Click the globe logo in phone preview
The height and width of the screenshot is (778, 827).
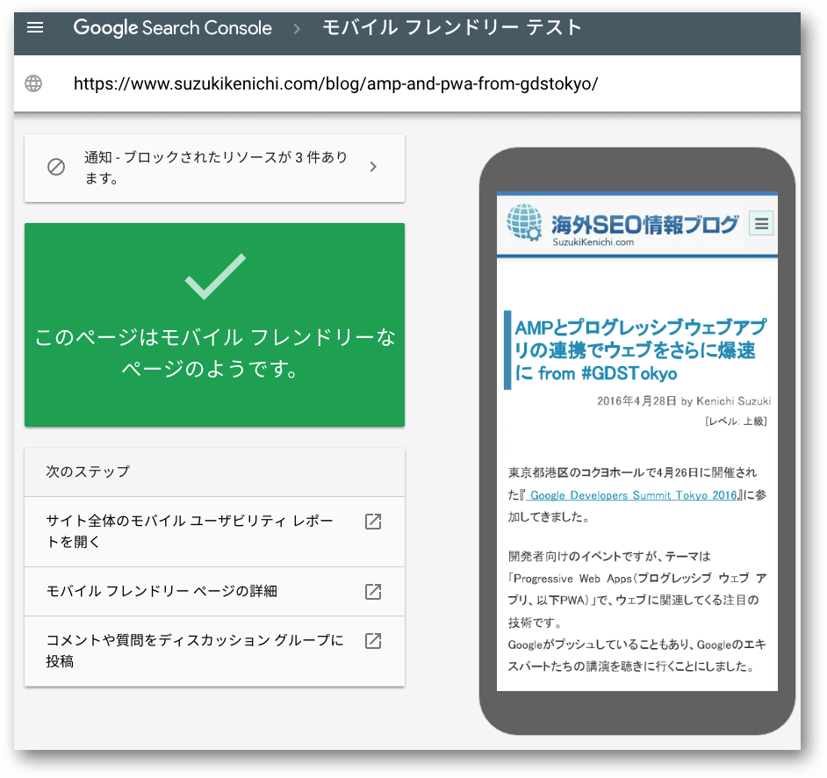[x=524, y=222]
